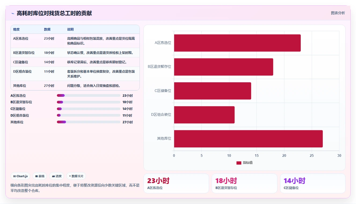Click the 其他库位 chart axis label
Viewport: 356px width, 204px height.
(x=164, y=138)
